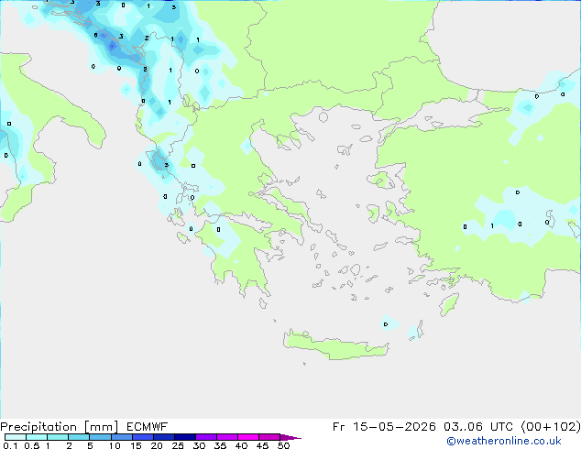Pick the 30–35 mm purple legend swatch
The height and width of the screenshot is (449, 581).
pyautogui.click(x=206, y=437)
